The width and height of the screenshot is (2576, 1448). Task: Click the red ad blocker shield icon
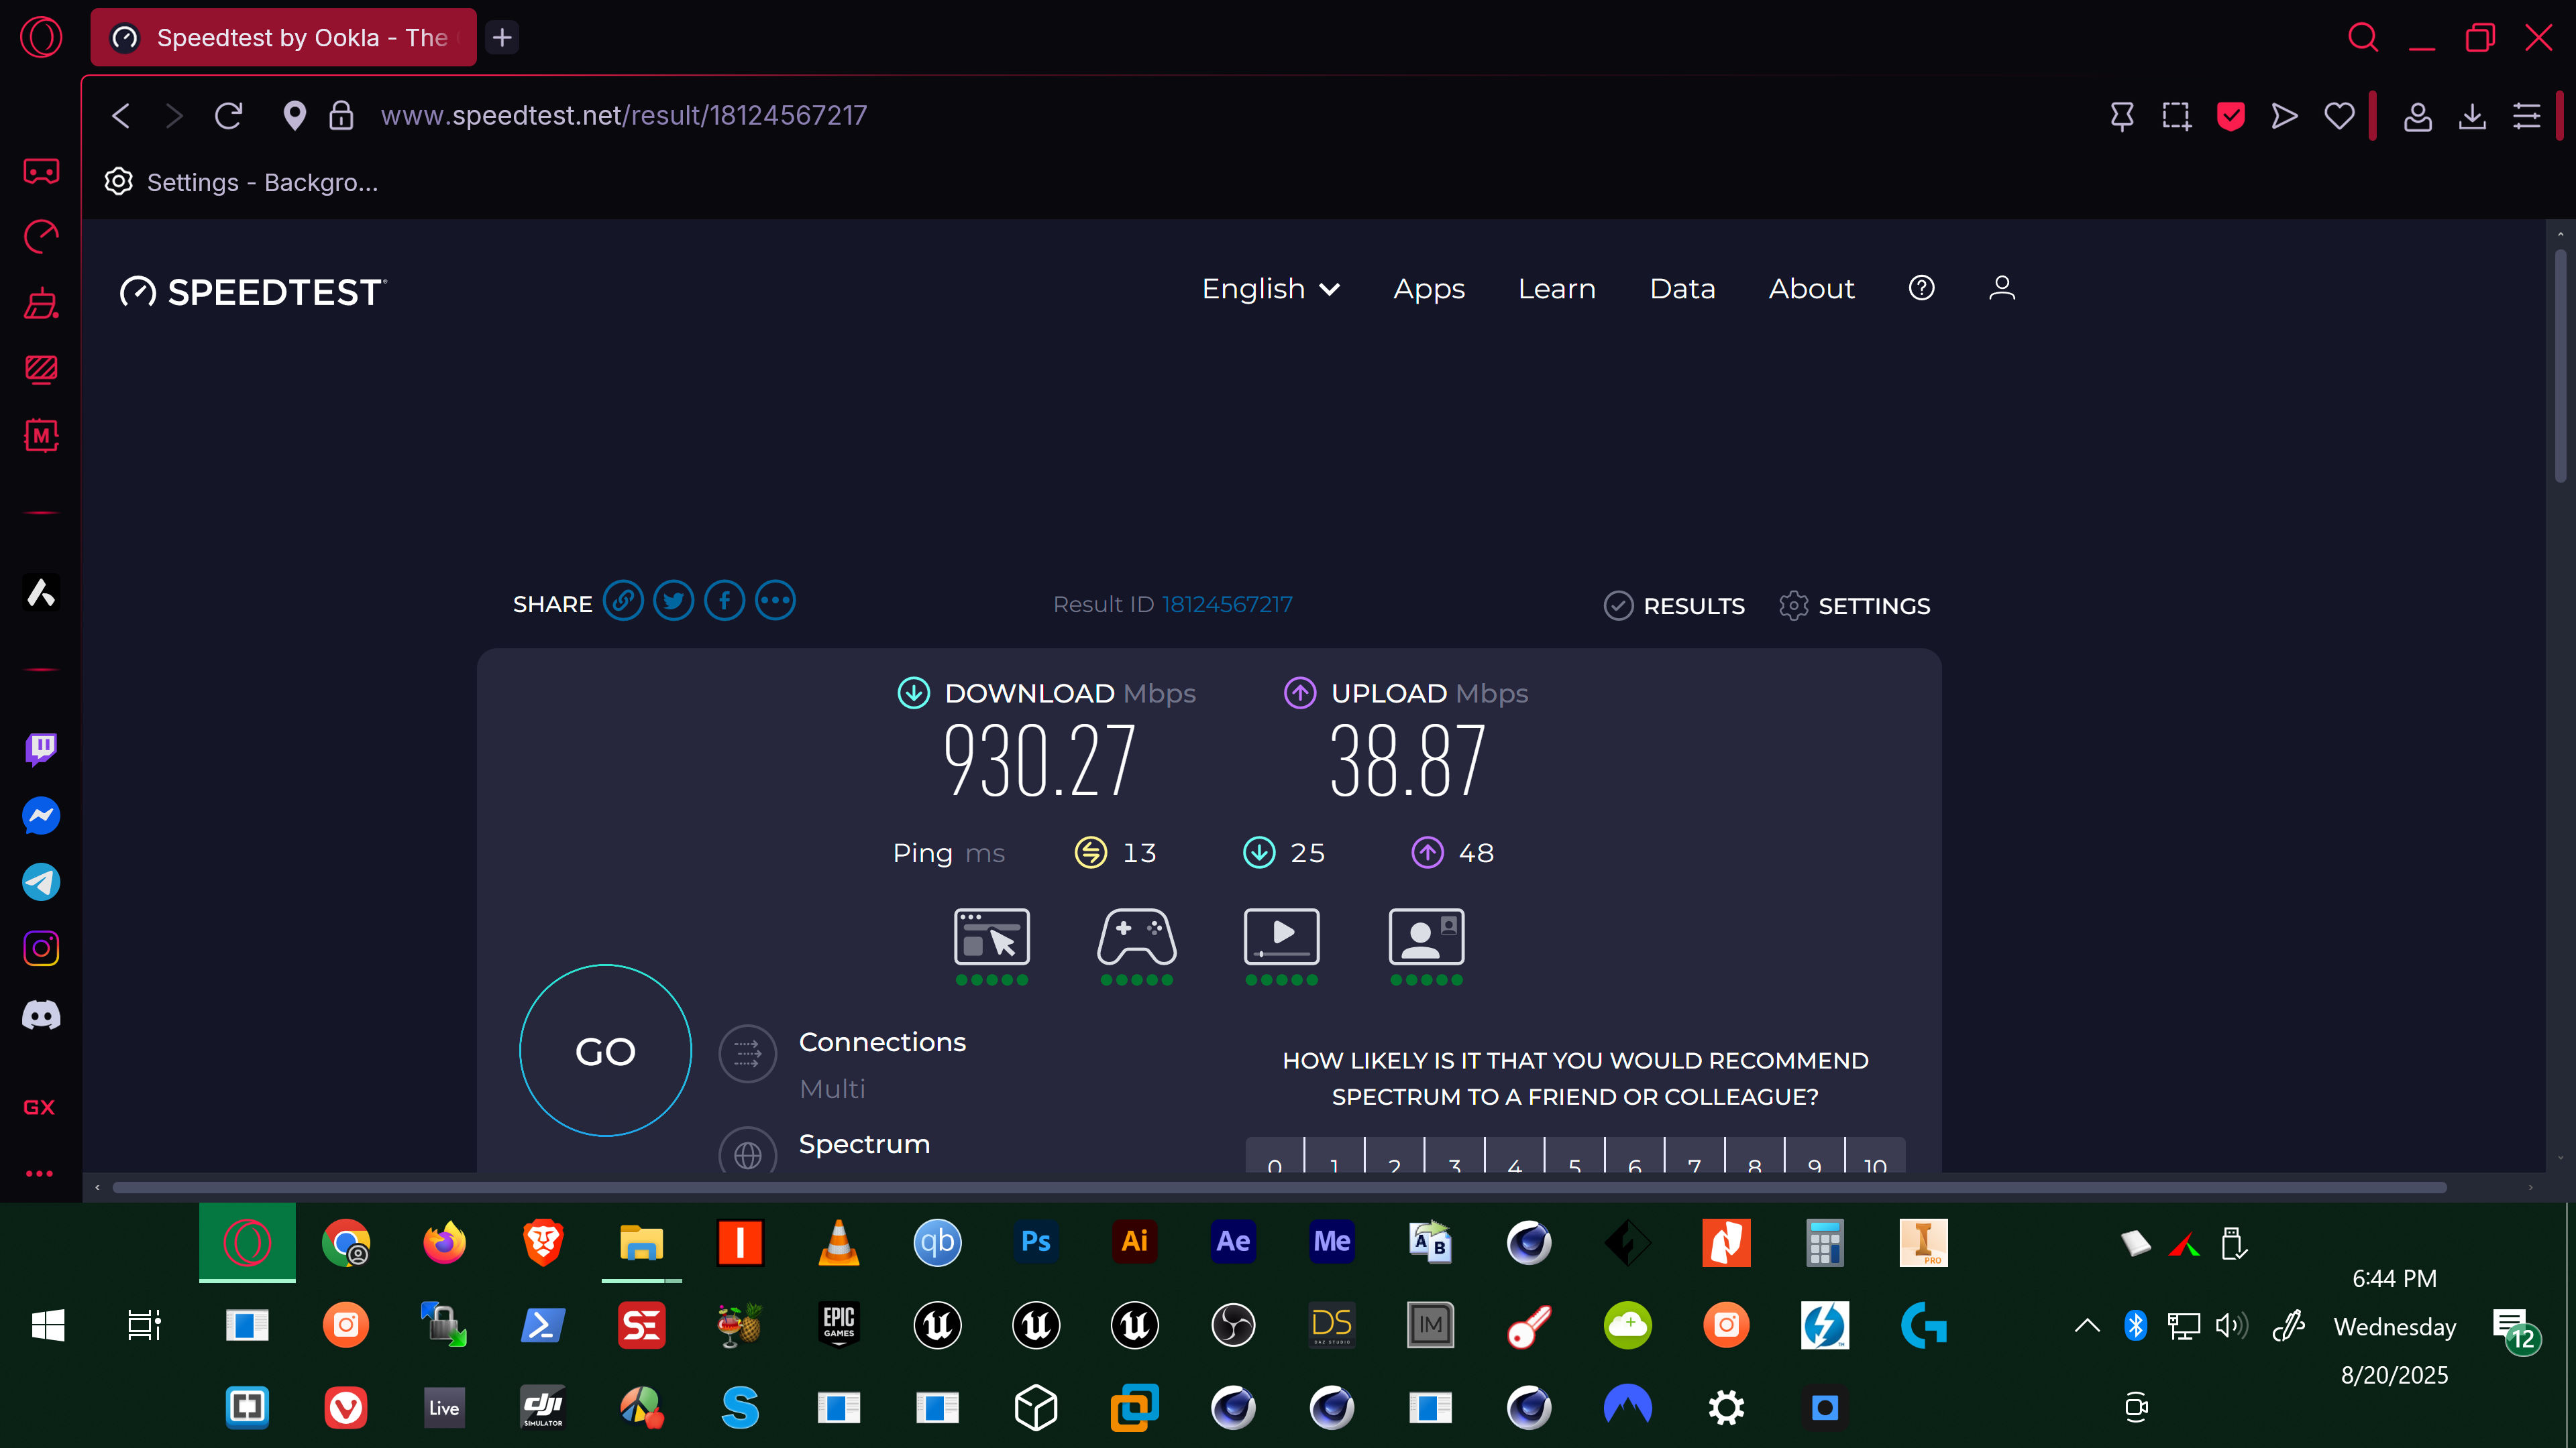click(x=2231, y=116)
